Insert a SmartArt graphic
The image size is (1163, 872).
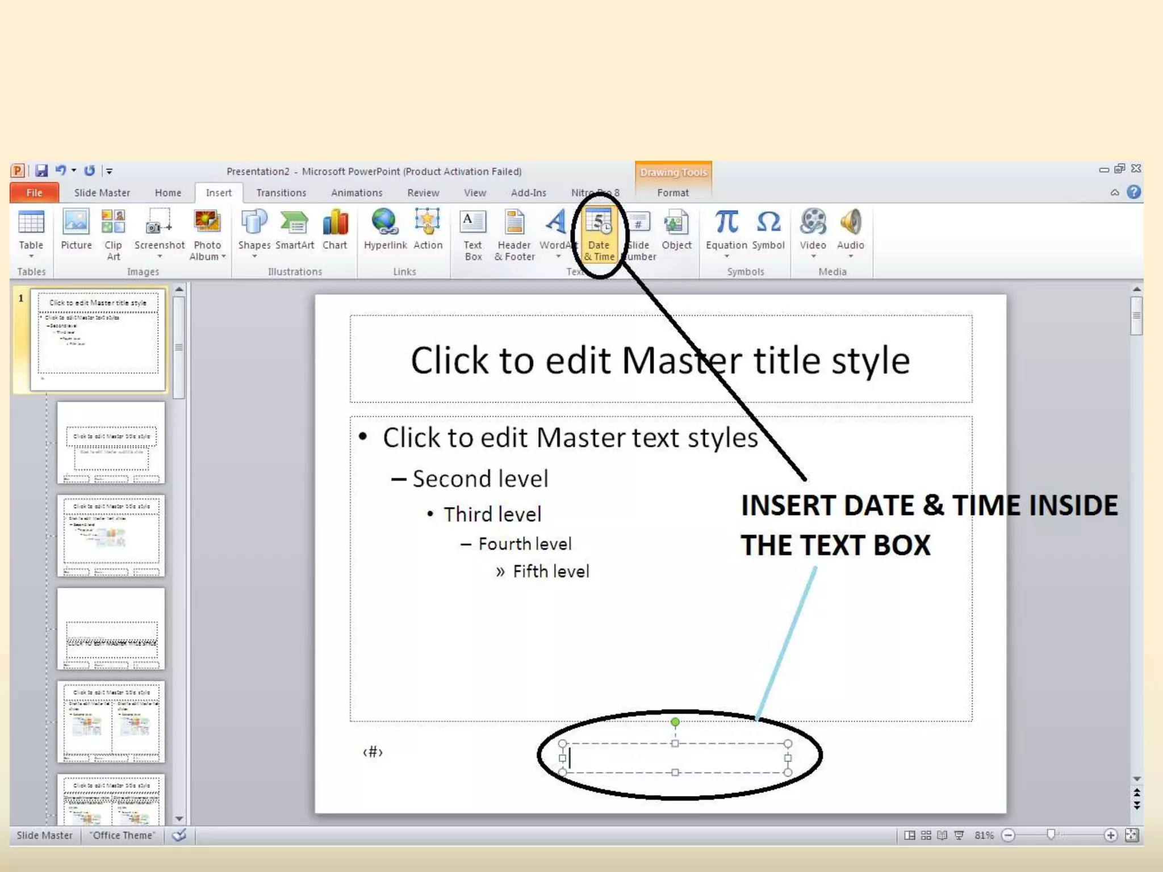click(x=294, y=223)
